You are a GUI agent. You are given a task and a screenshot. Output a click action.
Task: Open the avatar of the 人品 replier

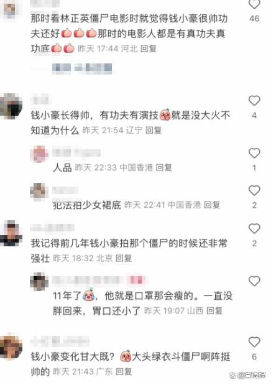[x=39, y=154]
